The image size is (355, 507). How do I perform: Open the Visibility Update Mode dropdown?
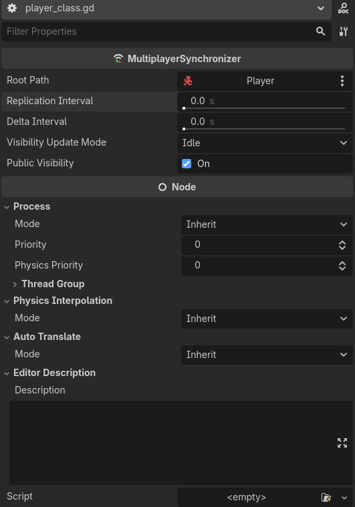tap(265, 143)
